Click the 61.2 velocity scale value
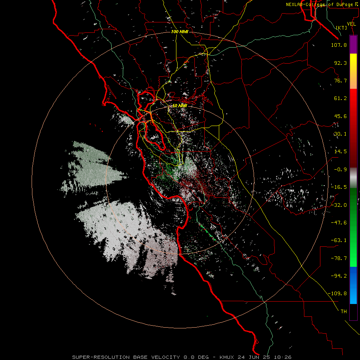The image size is (360, 360). click(340, 98)
